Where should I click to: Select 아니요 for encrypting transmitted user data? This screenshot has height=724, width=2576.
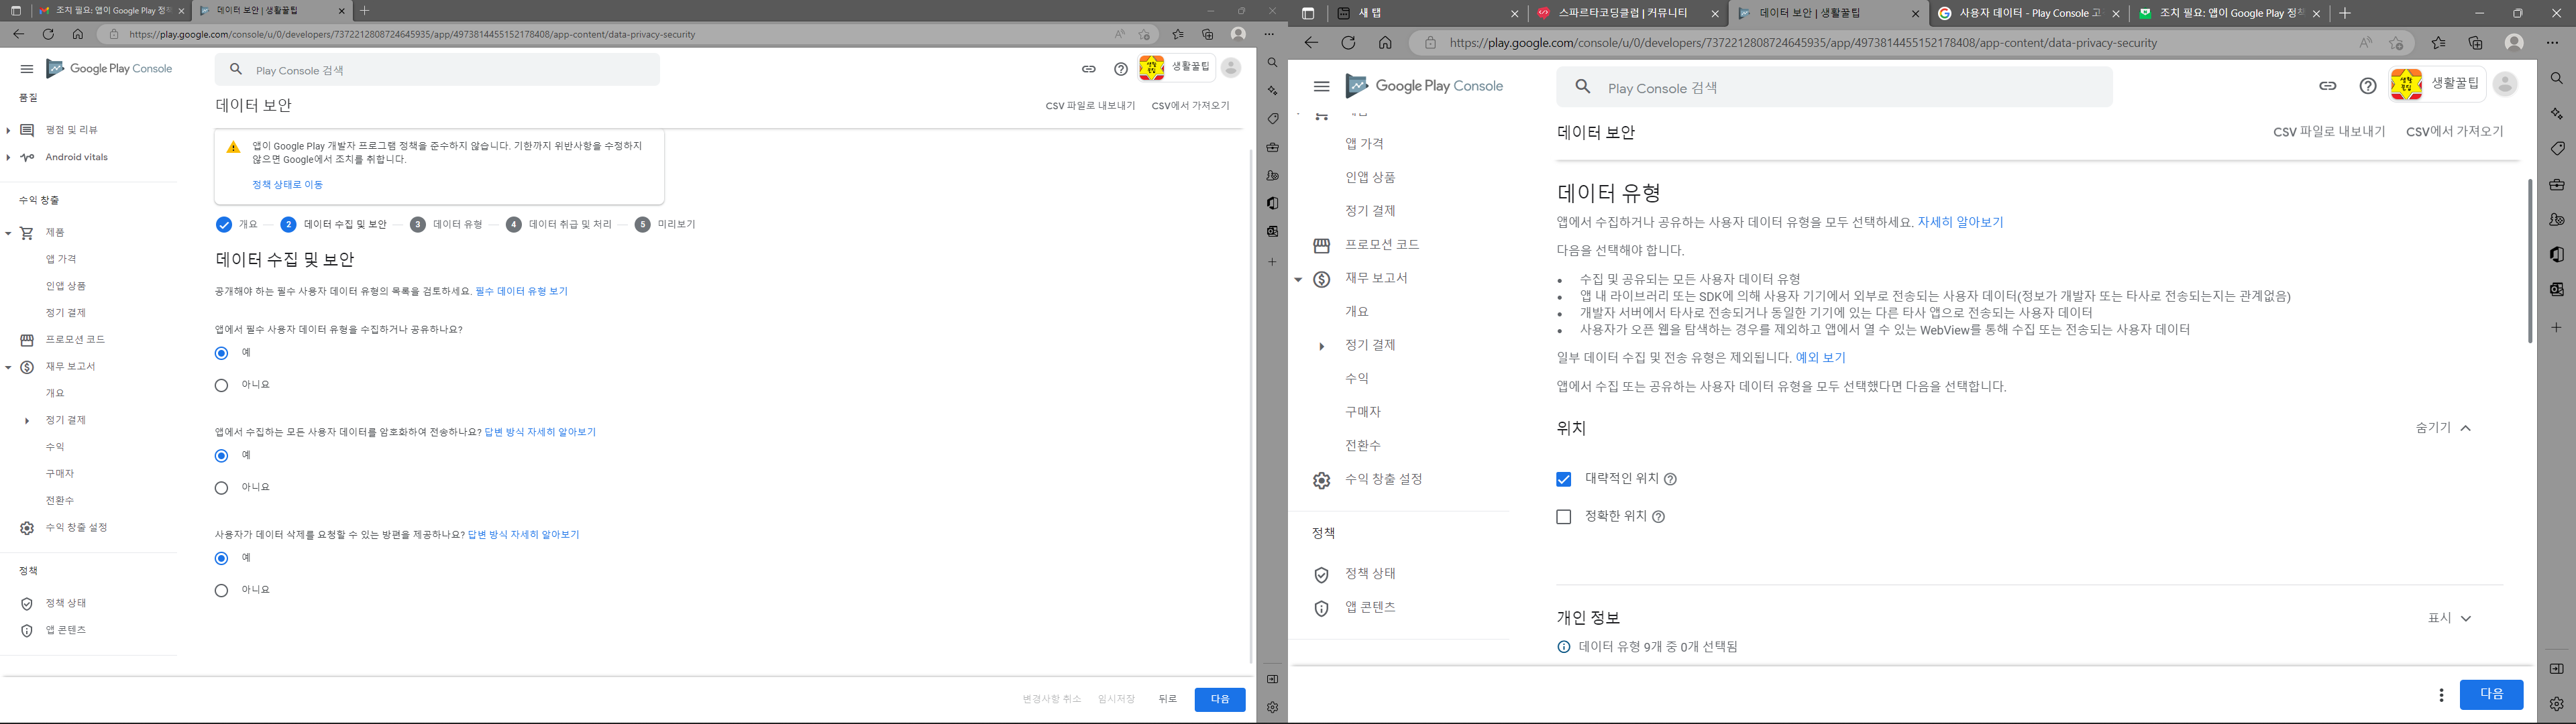click(221, 488)
